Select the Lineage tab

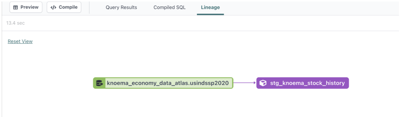click(210, 7)
